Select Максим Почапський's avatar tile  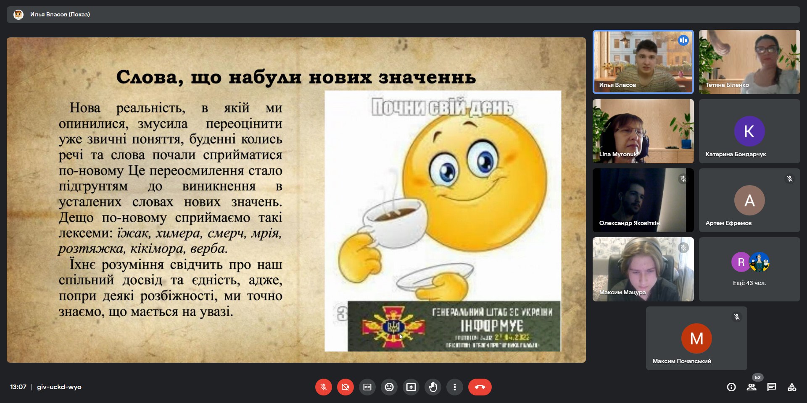(696, 338)
